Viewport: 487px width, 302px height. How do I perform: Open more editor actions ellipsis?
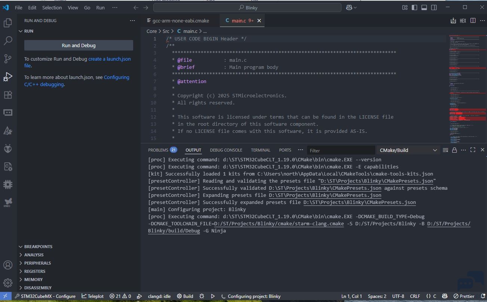(482, 21)
